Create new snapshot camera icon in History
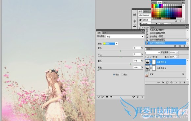 point(180,46)
